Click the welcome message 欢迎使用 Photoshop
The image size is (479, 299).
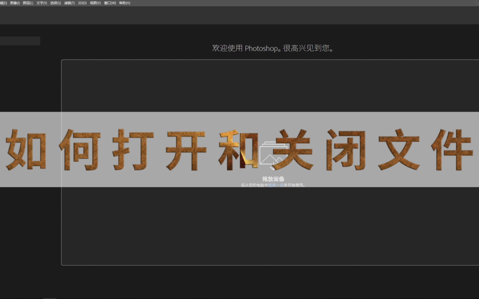point(272,48)
